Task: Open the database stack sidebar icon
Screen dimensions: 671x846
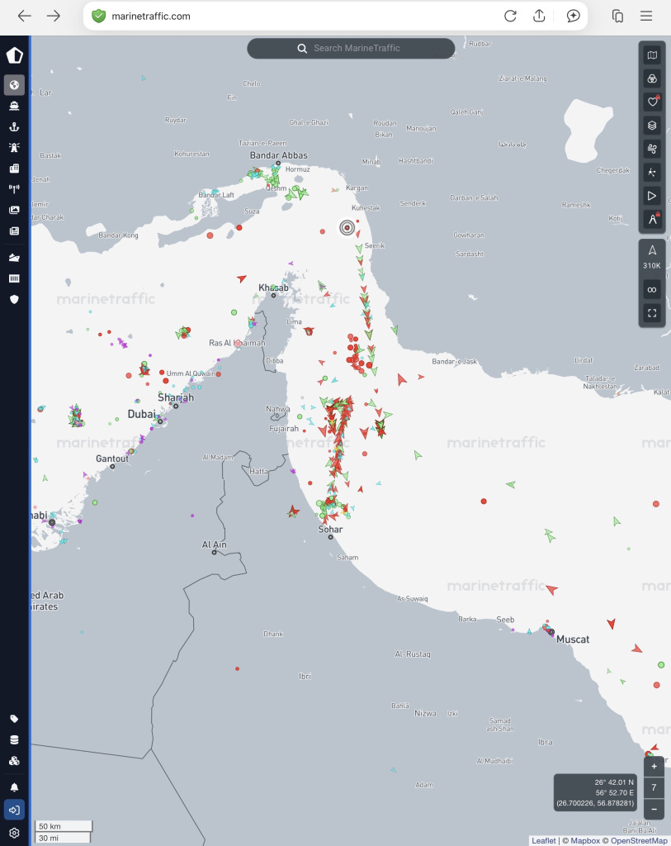Action: tap(15, 739)
